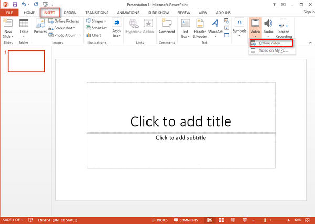Switch to the HOME tab
This screenshot has width=315, height=224.
tap(29, 13)
